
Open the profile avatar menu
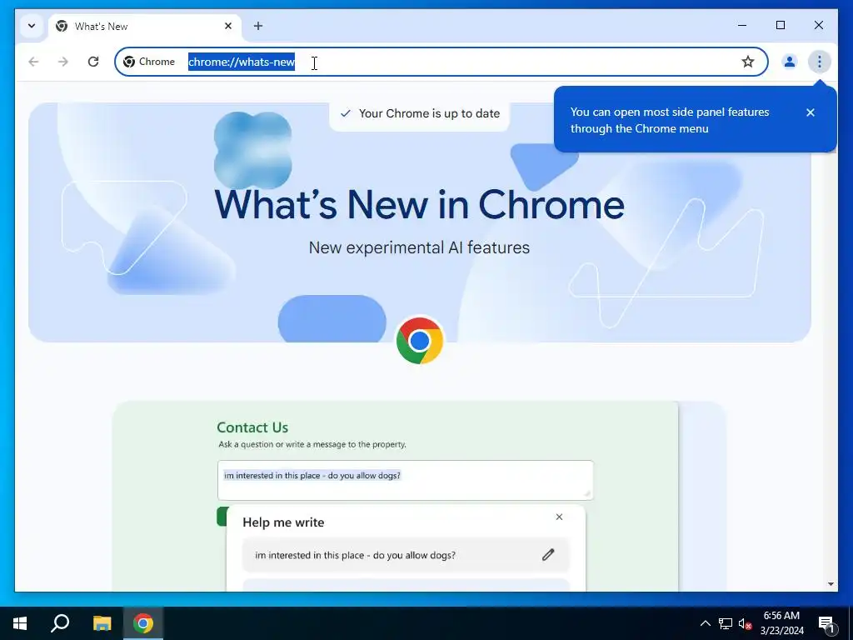(x=790, y=62)
